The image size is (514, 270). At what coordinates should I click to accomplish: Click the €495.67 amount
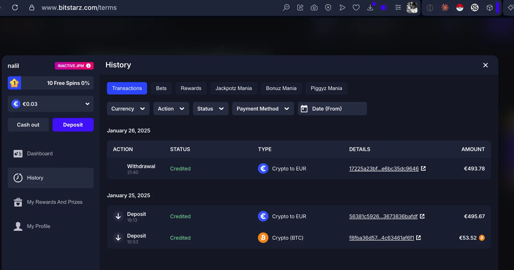pyautogui.click(x=474, y=216)
